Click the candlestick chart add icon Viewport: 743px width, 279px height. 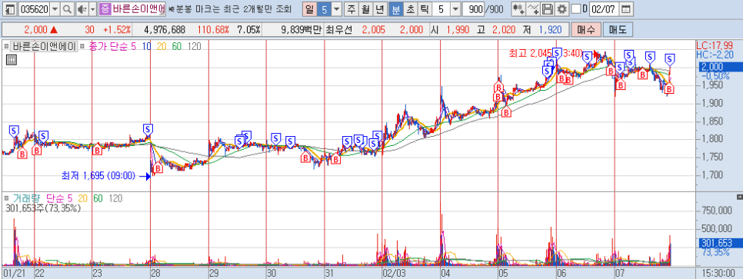pyautogui.click(x=518, y=9)
